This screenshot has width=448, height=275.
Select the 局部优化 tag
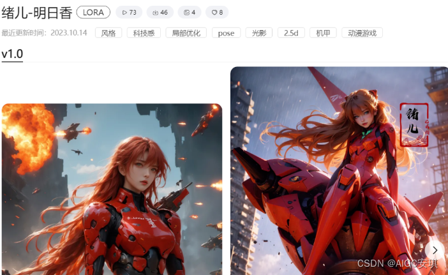pyautogui.click(x=186, y=33)
